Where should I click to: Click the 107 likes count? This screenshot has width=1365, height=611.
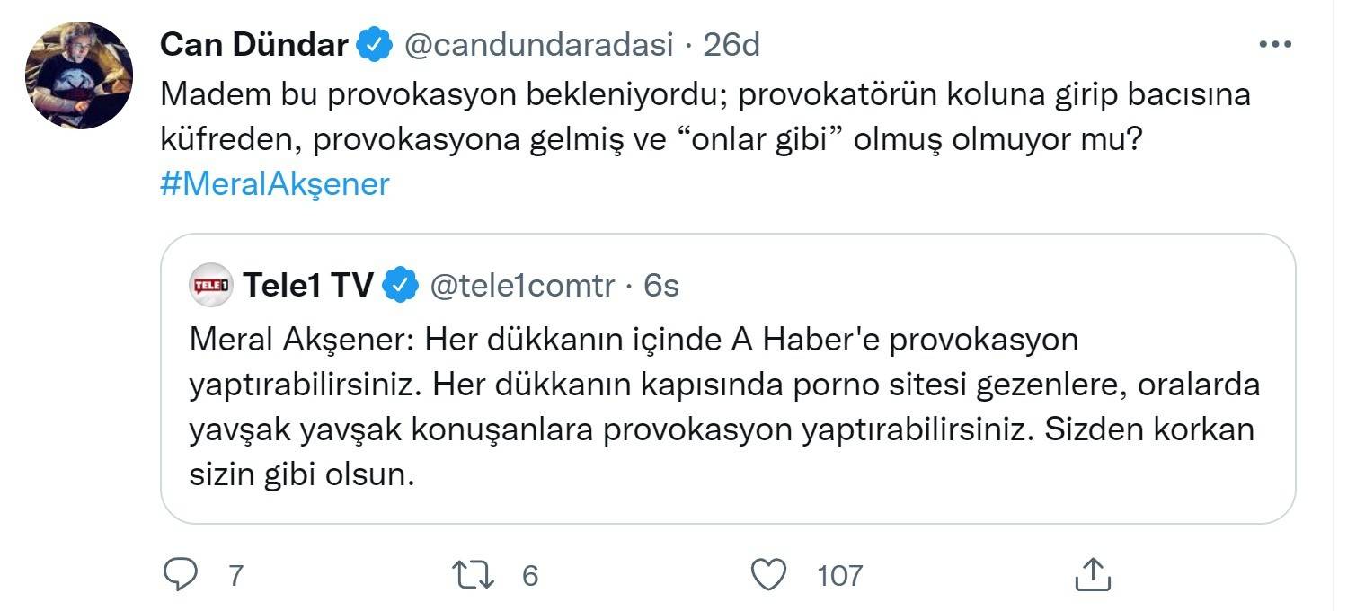839,575
